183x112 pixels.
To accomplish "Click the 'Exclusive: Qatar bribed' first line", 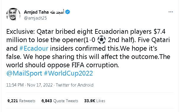I will click(86, 32).
